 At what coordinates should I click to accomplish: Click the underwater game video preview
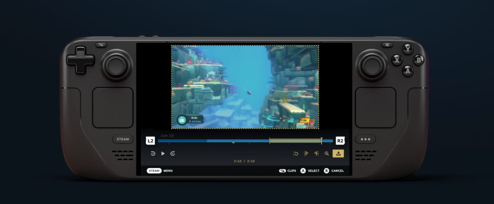tap(245, 87)
